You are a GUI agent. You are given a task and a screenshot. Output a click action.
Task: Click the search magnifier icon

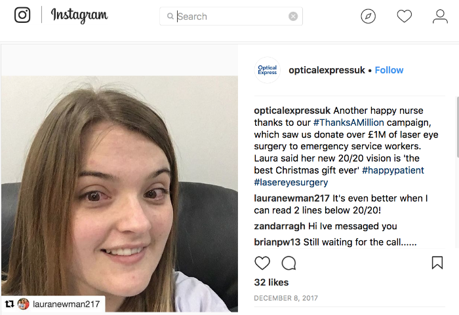[170, 16]
